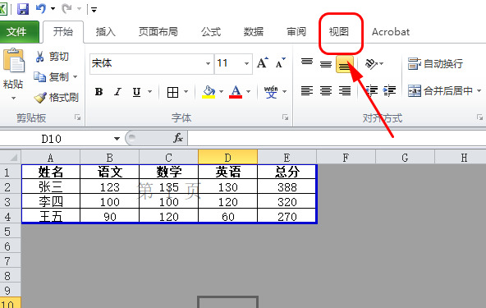Click the 粘贴 paste icon
Screen dimensions: 486x308
[x=13, y=60]
